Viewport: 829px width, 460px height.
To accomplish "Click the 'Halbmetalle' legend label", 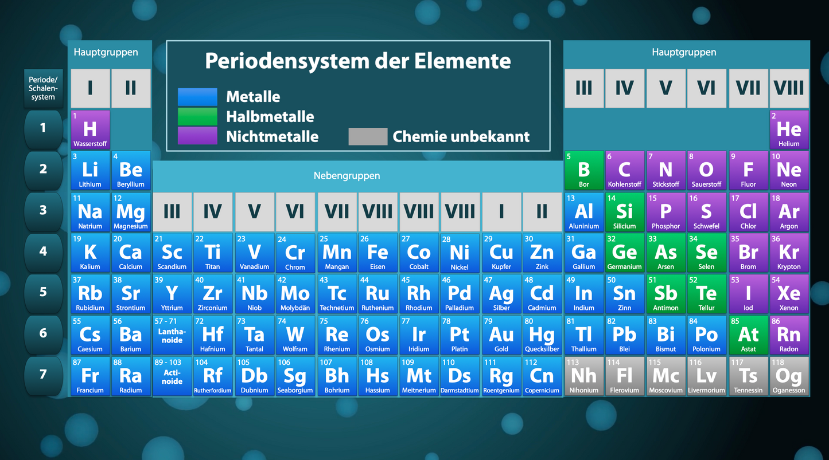I will point(270,117).
